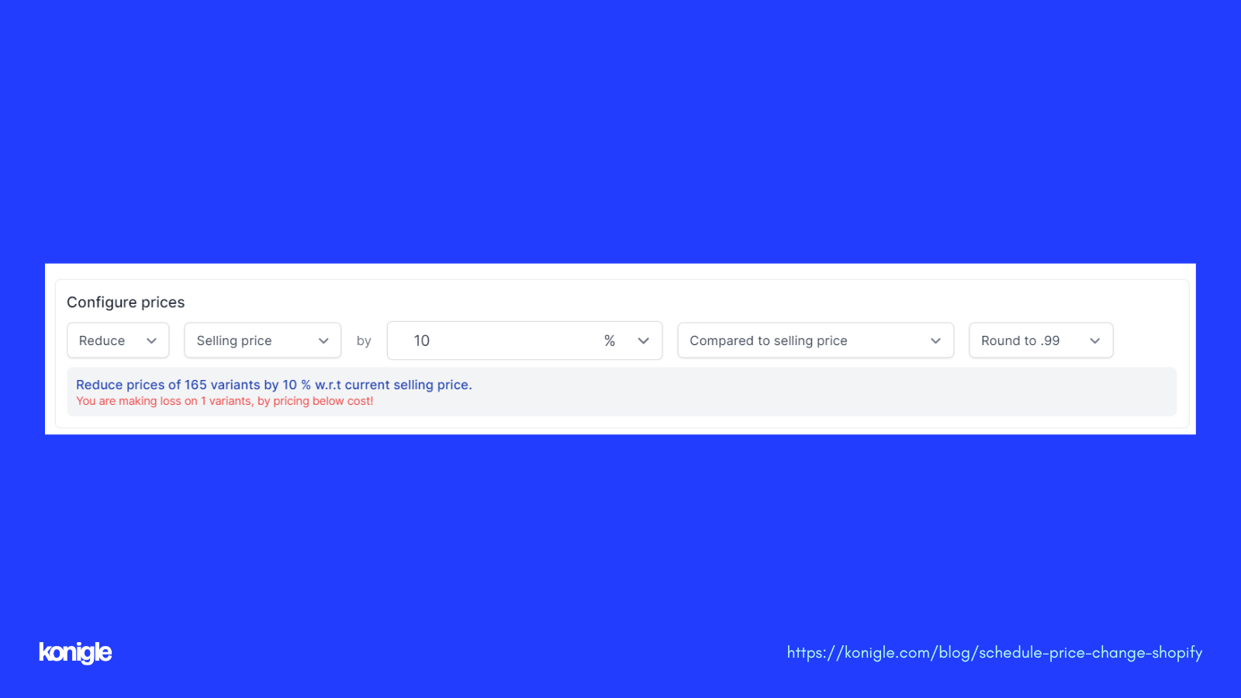Open the Selling price dropdown
The width and height of the screenshot is (1241, 698).
pos(263,340)
